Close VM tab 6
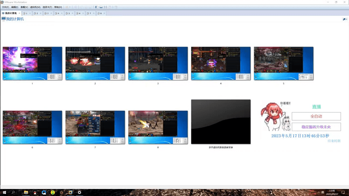349x196 pixels. pos(83,14)
